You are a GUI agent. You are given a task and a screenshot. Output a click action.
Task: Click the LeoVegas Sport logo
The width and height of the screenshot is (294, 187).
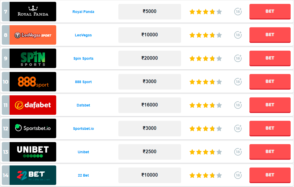click(33, 35)
